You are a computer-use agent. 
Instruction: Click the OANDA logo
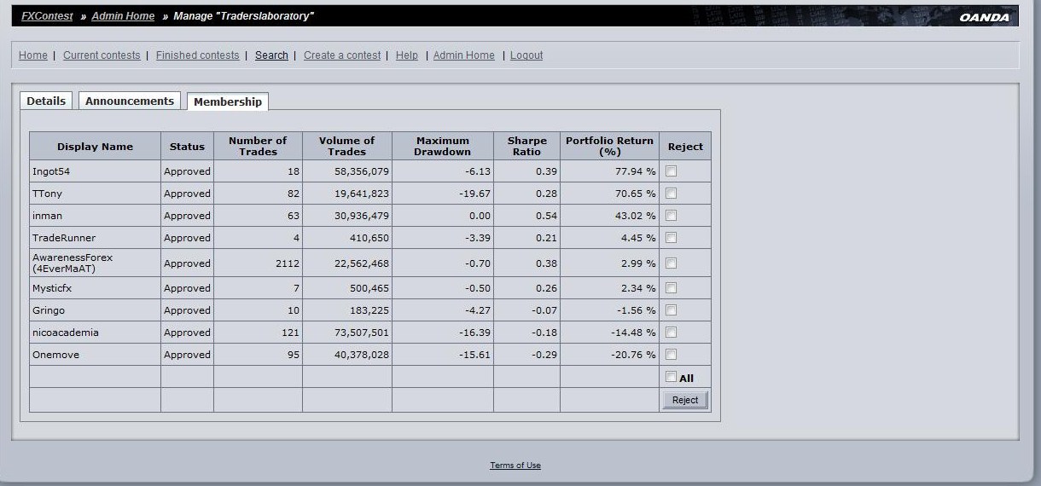pyautogui.click(x=984, y=17)
